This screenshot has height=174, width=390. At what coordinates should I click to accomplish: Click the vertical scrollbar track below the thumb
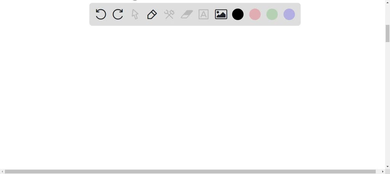pyautogui.click(x=387, y=103)
